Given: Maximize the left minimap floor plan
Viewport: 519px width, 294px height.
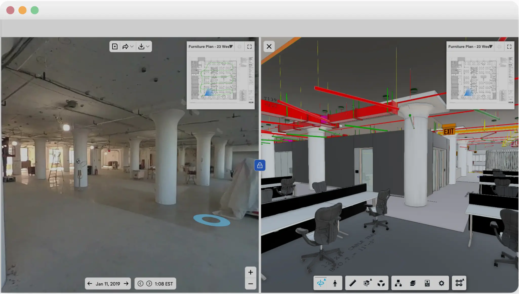Looking at the screenshot, I should coord(249,47).
